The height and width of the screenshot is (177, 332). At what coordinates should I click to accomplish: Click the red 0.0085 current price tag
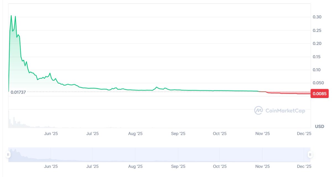(320, 94)
